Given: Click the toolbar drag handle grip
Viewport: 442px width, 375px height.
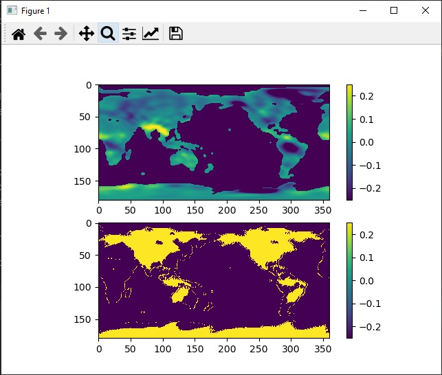Looking at the screenshot, I should tap(5, 33).
